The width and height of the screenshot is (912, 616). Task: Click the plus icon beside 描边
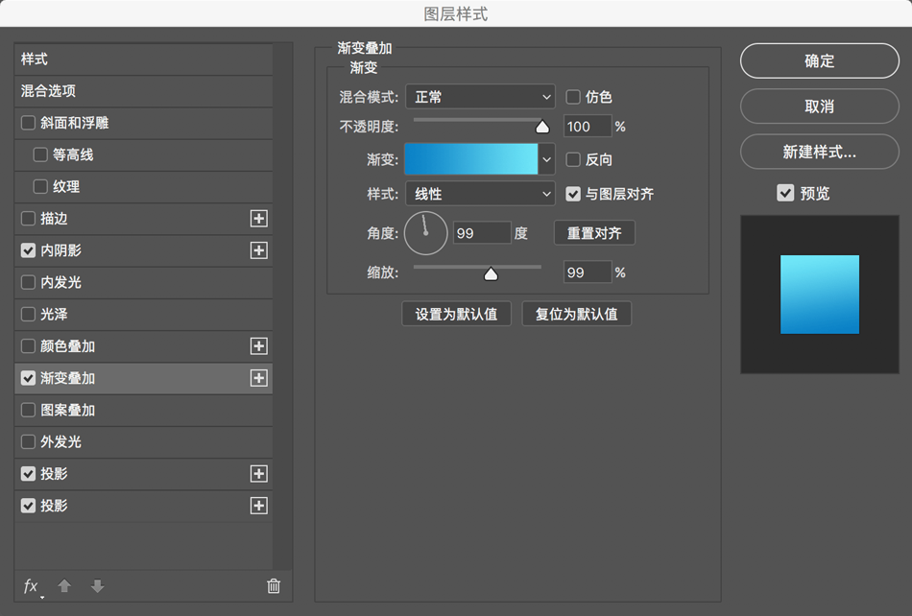(x=259, y=219)
